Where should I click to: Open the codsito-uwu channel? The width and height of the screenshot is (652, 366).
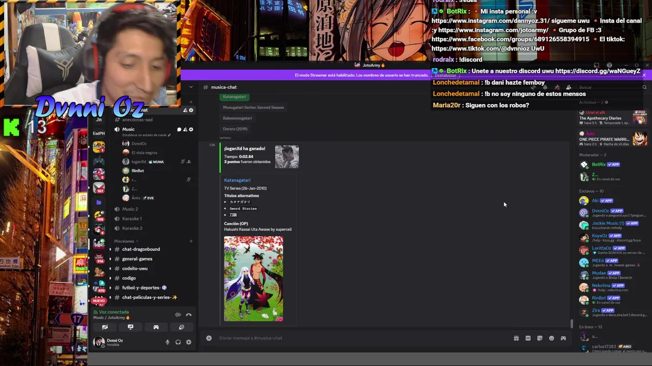tap(134, 268)
